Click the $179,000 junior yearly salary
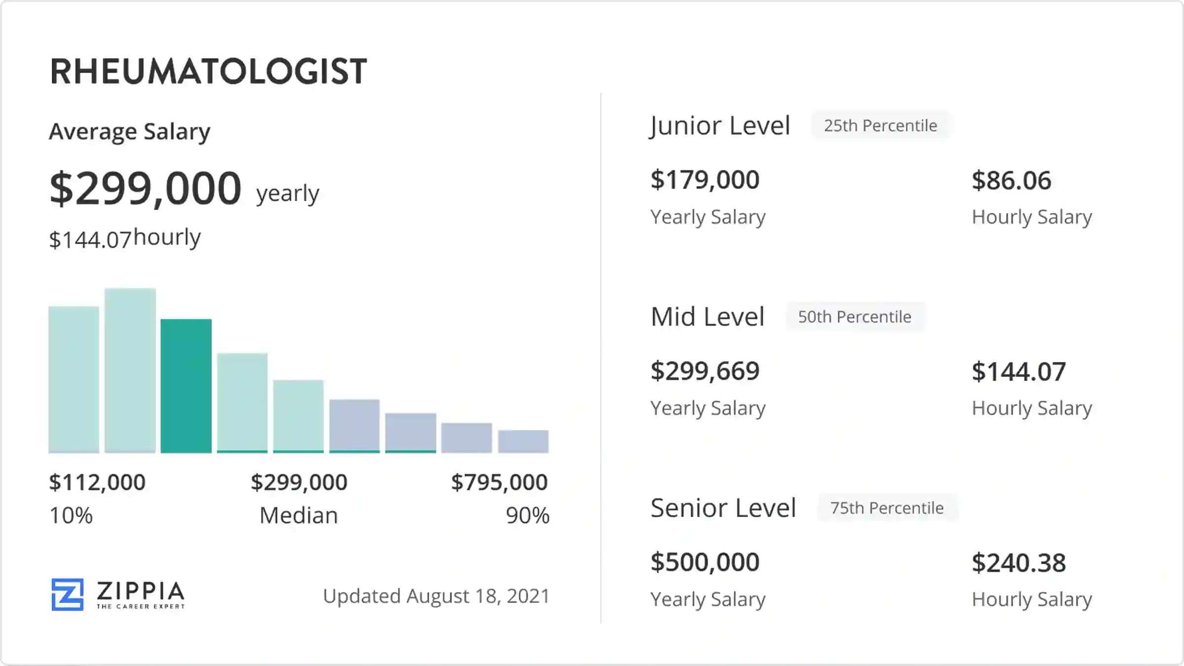The width and height of the screenshot is (1184, 666). coord(705,180)
